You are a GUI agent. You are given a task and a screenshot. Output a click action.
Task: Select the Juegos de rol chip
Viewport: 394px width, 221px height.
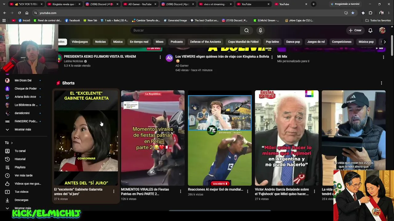pyautogui.click(x=316, y=42)
